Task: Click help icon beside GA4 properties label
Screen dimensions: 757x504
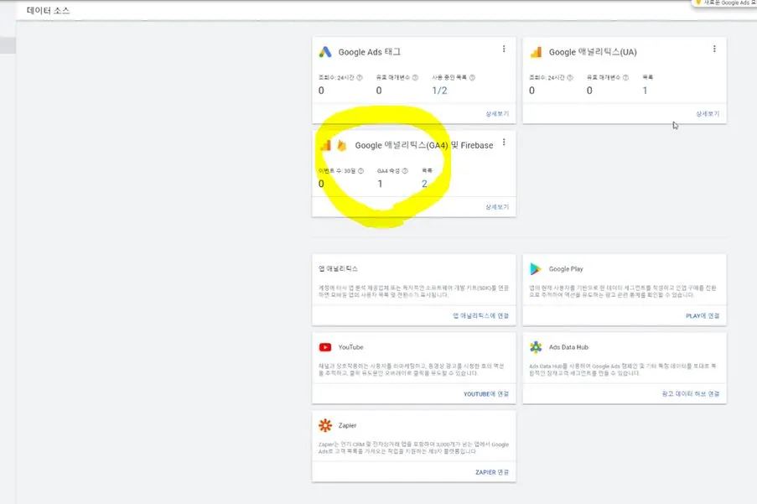Action: point(405,170)
